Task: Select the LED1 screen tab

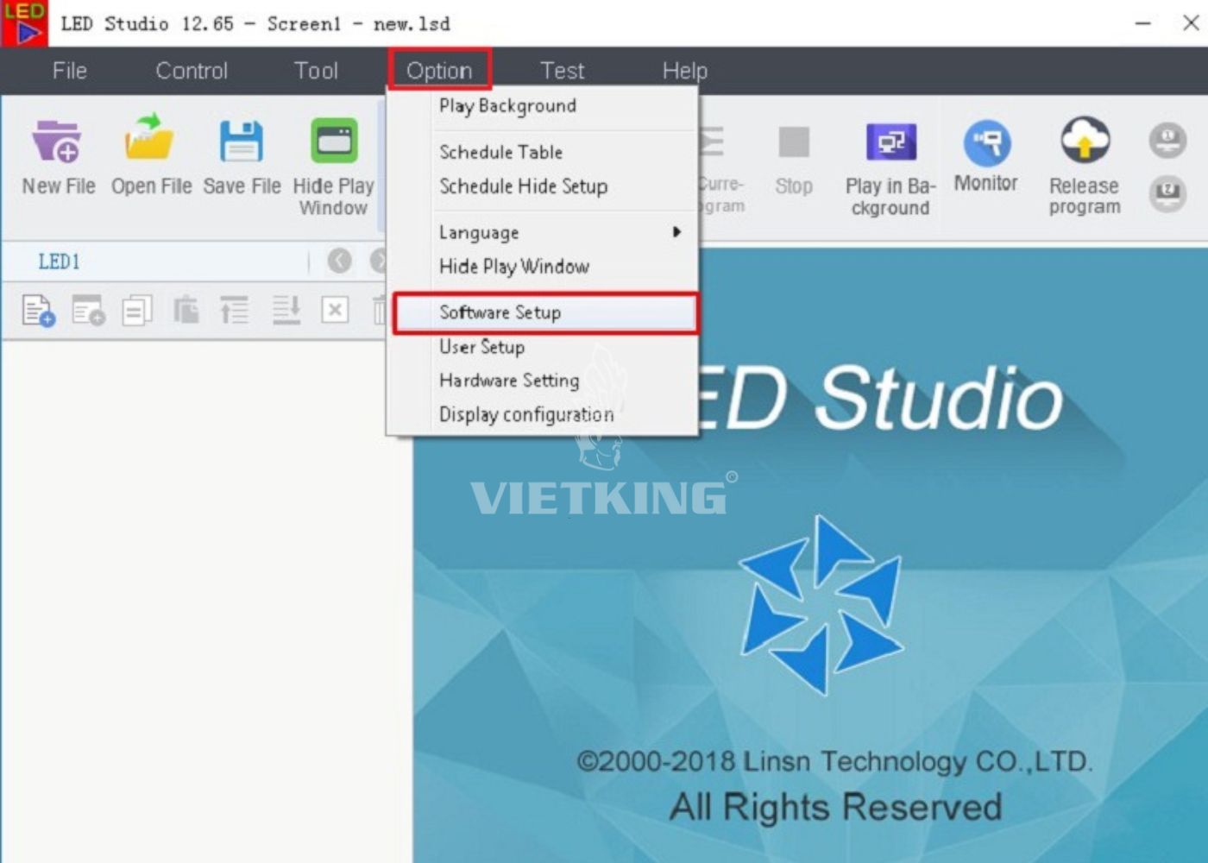Action: coord(59,261)
